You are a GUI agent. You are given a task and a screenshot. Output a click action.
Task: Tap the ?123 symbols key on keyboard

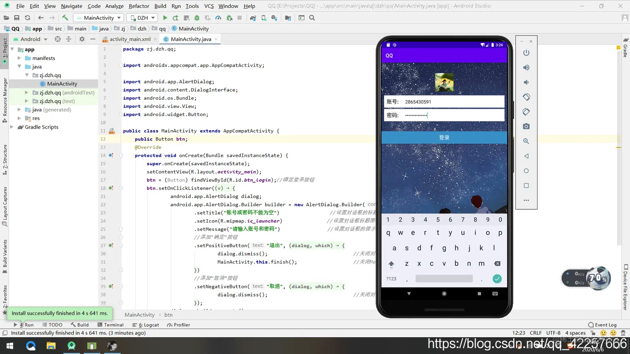[x=391, y=279]
